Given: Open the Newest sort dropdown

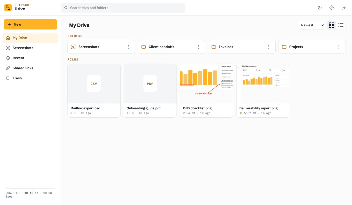Looking at the screenshot, I should coord(311,25).
